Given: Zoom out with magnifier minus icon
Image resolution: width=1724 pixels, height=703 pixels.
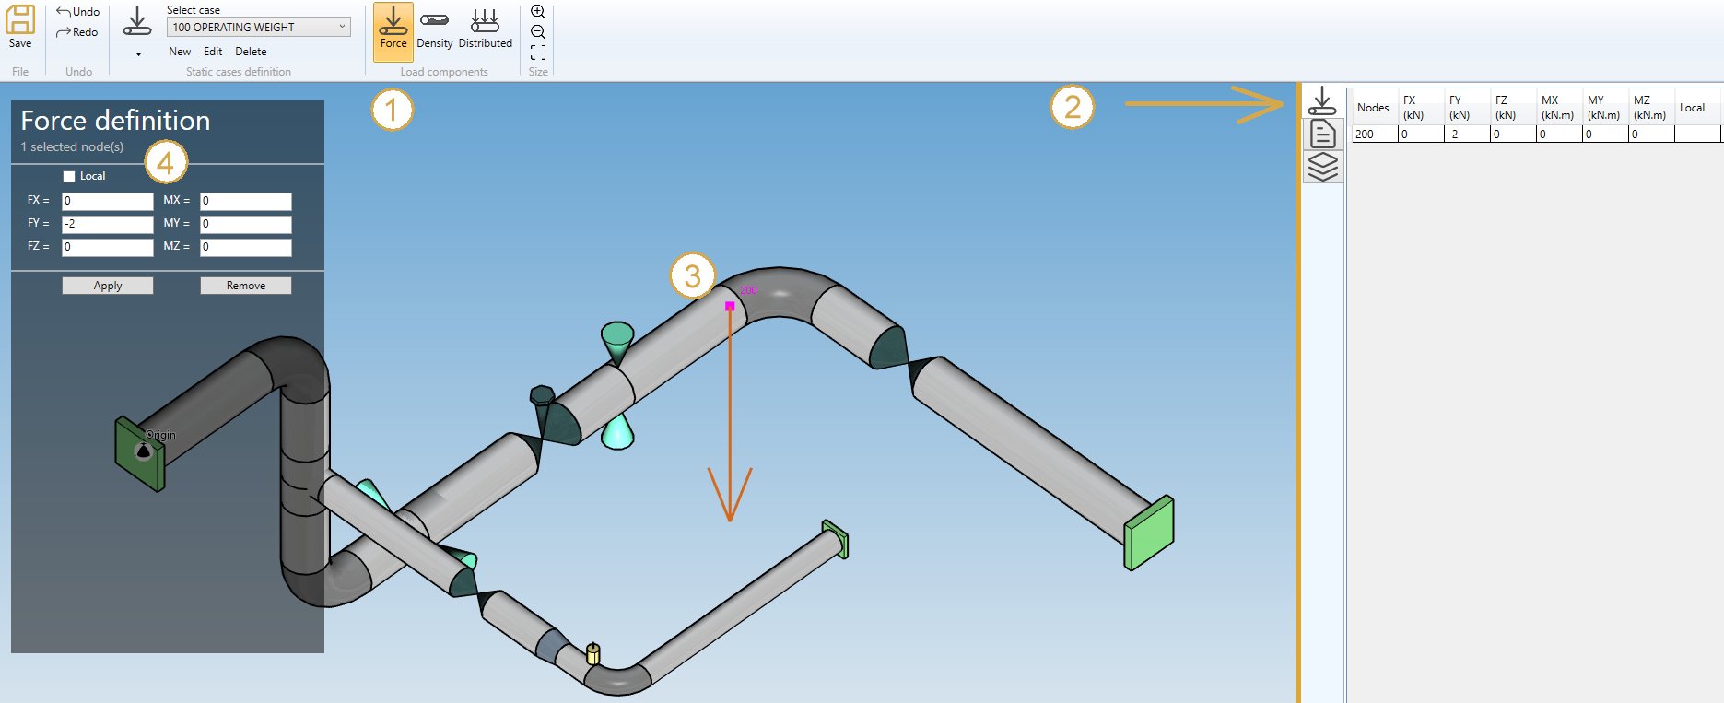Looking at the screenshot, I should (x=538, y=32).
